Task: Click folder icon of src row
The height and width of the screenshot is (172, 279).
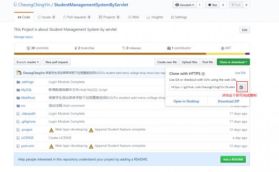Action: (18, 106)
